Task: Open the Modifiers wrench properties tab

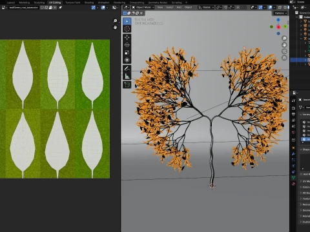Action: tap(293, 154)
